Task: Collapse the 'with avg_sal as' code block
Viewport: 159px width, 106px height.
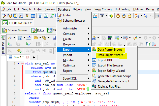Action: click(22, 64)
